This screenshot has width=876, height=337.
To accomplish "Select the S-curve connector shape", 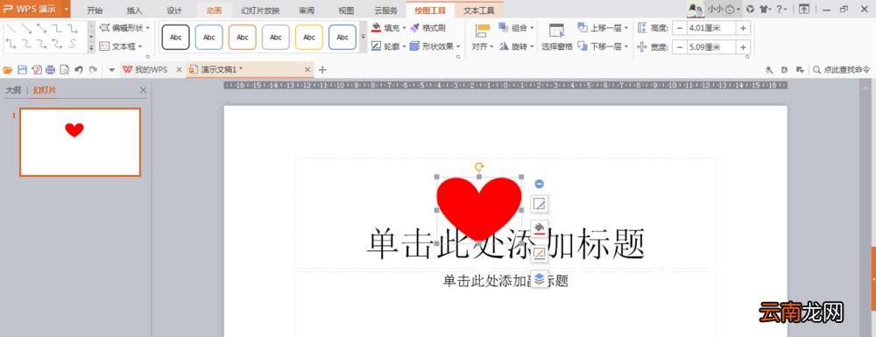I will (x=73, y=44).
